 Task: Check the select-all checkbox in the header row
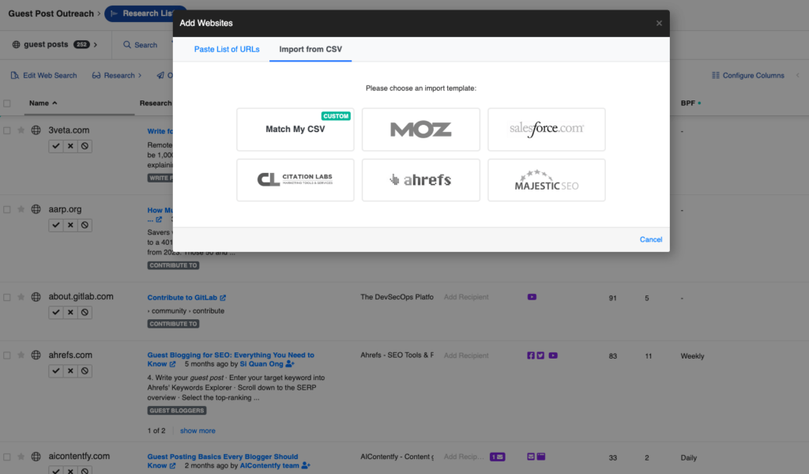tap(7, 103)
